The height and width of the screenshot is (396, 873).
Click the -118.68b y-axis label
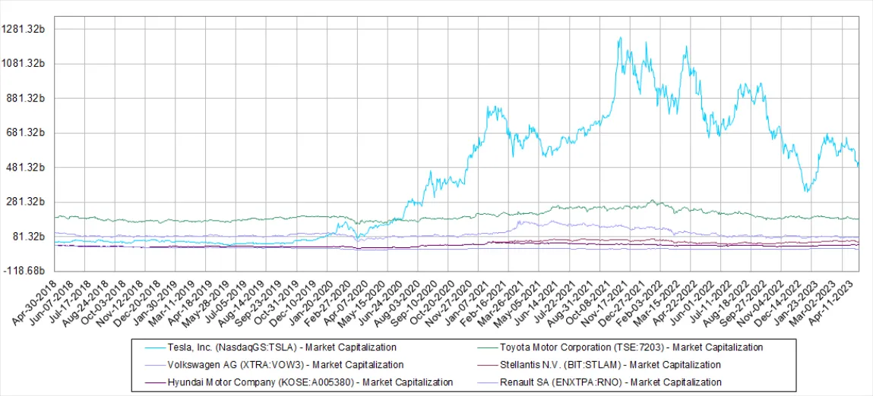click(x=25, y=271)
